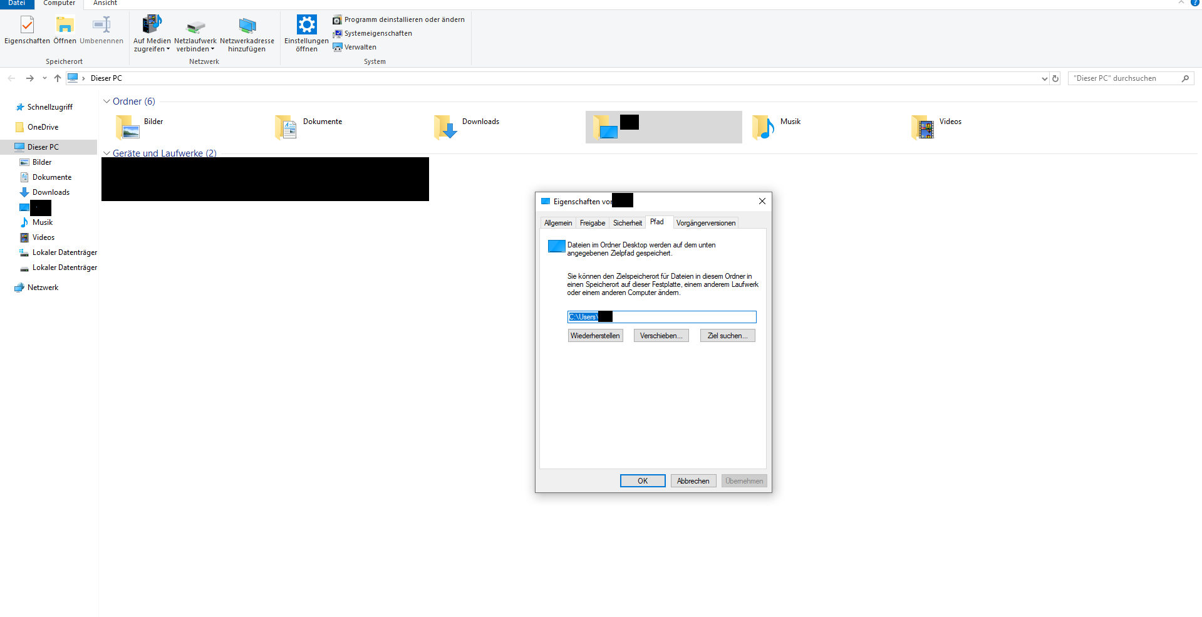Image resolution: width=1202 pixels, height=617 pixels.
Task: Go up one folder level arrow
Action: coord(58,78)
